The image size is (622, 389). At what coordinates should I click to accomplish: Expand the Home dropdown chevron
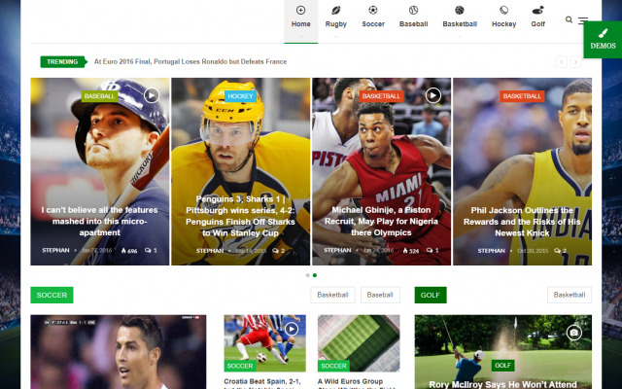(300, 37)
